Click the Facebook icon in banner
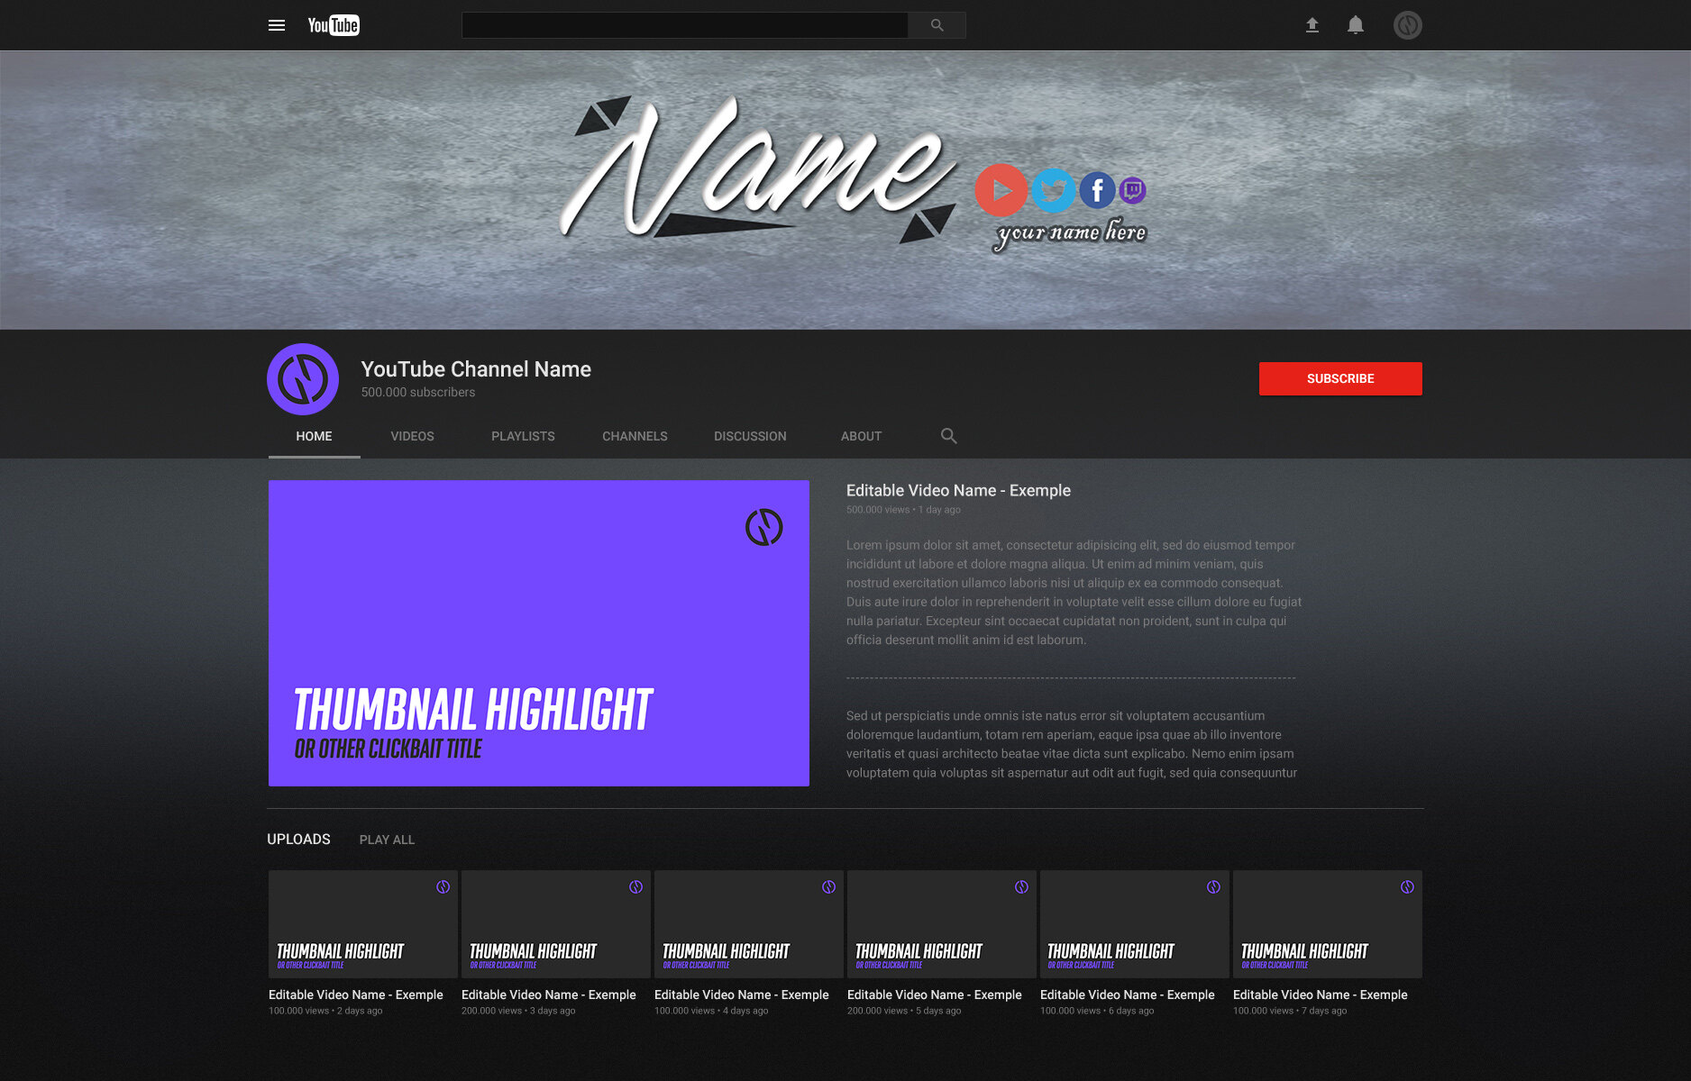The width and height of the screenshot is (1691, 1081). [1097, 190]
